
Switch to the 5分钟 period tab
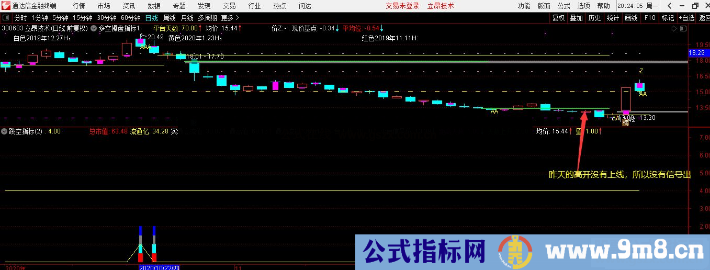(x=60, y=18)
